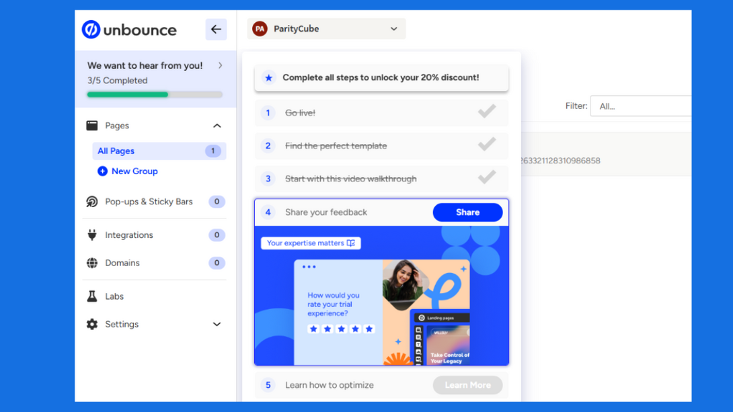
Task: Click the Settings gear icon
Action: [x=92, y=324]
